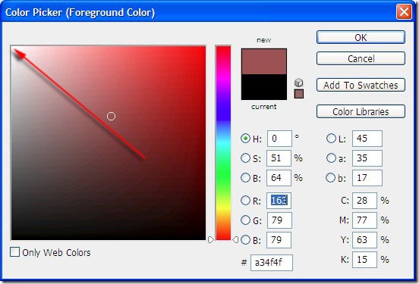Click the C cyan field showing 28
The width and height of the screenshot is (419, 284).
coord(364,201)
